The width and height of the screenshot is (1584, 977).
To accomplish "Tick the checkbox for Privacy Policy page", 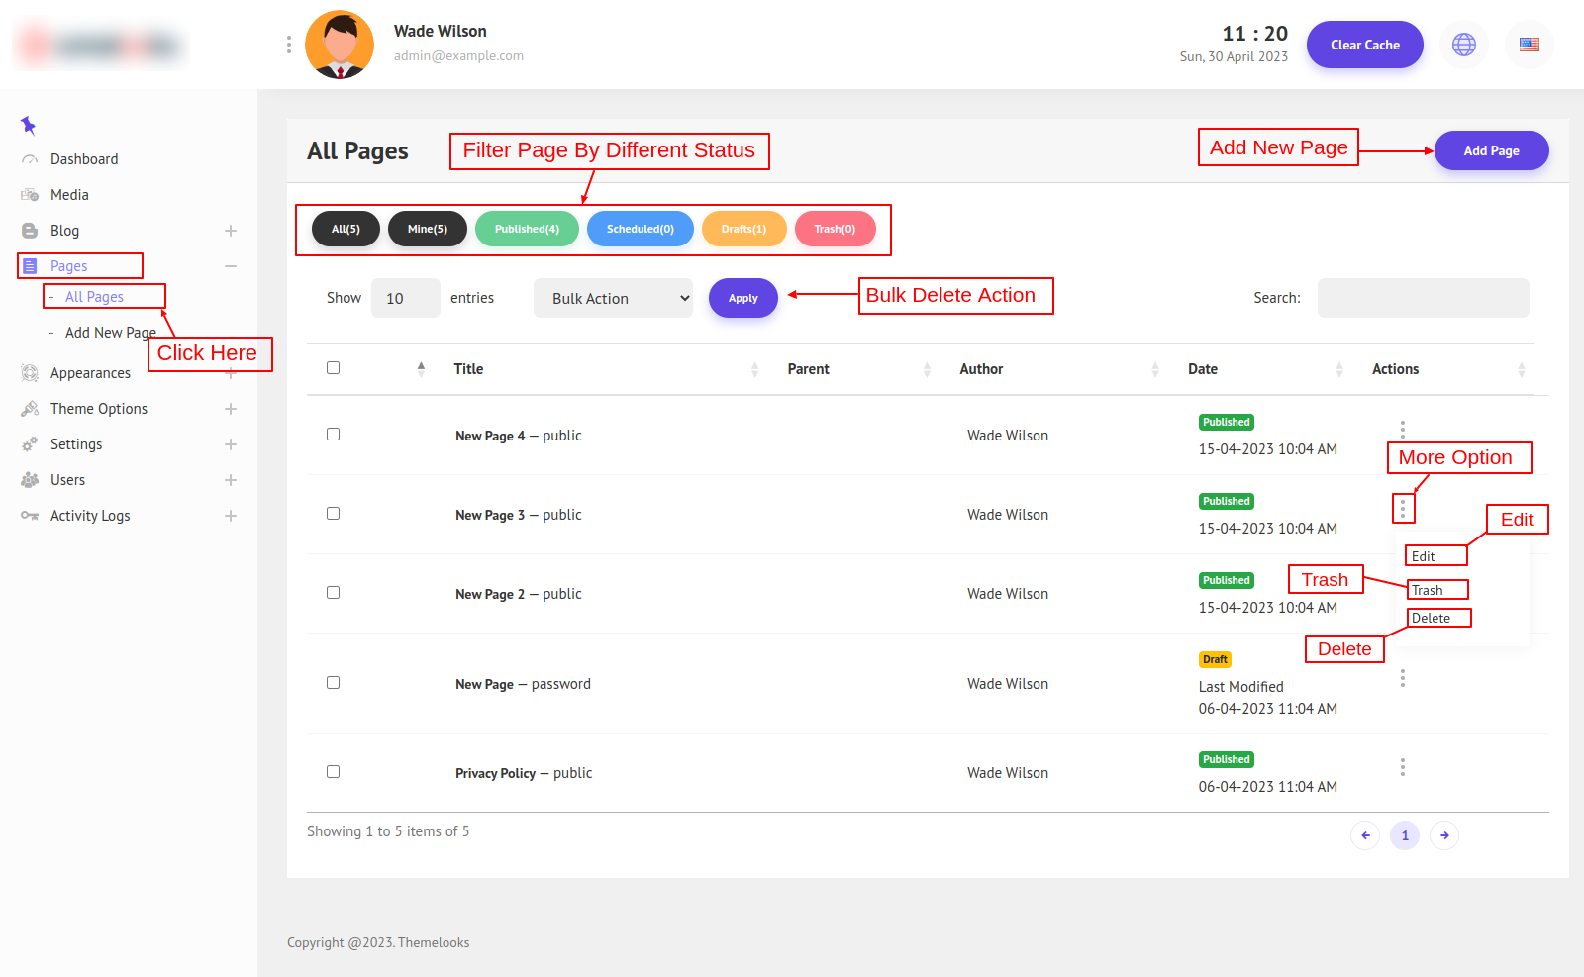I will [x=334, y=772].
